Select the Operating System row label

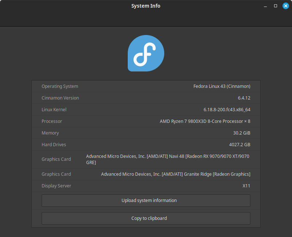click(x=60, y=86)
